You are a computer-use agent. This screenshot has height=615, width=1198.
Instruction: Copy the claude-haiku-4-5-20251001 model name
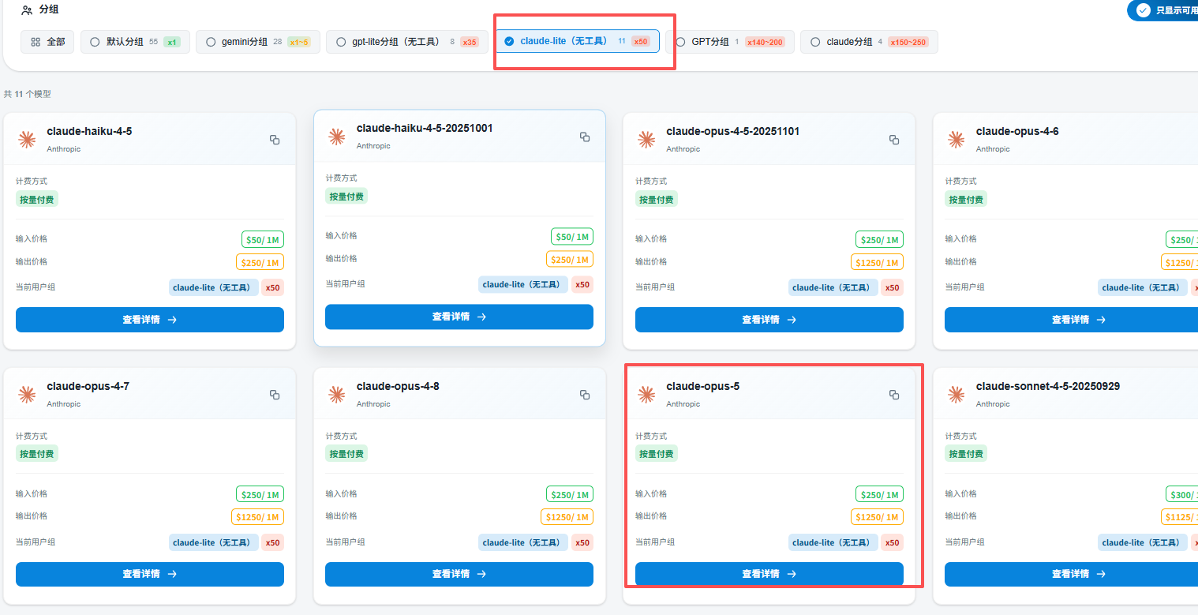585,137
